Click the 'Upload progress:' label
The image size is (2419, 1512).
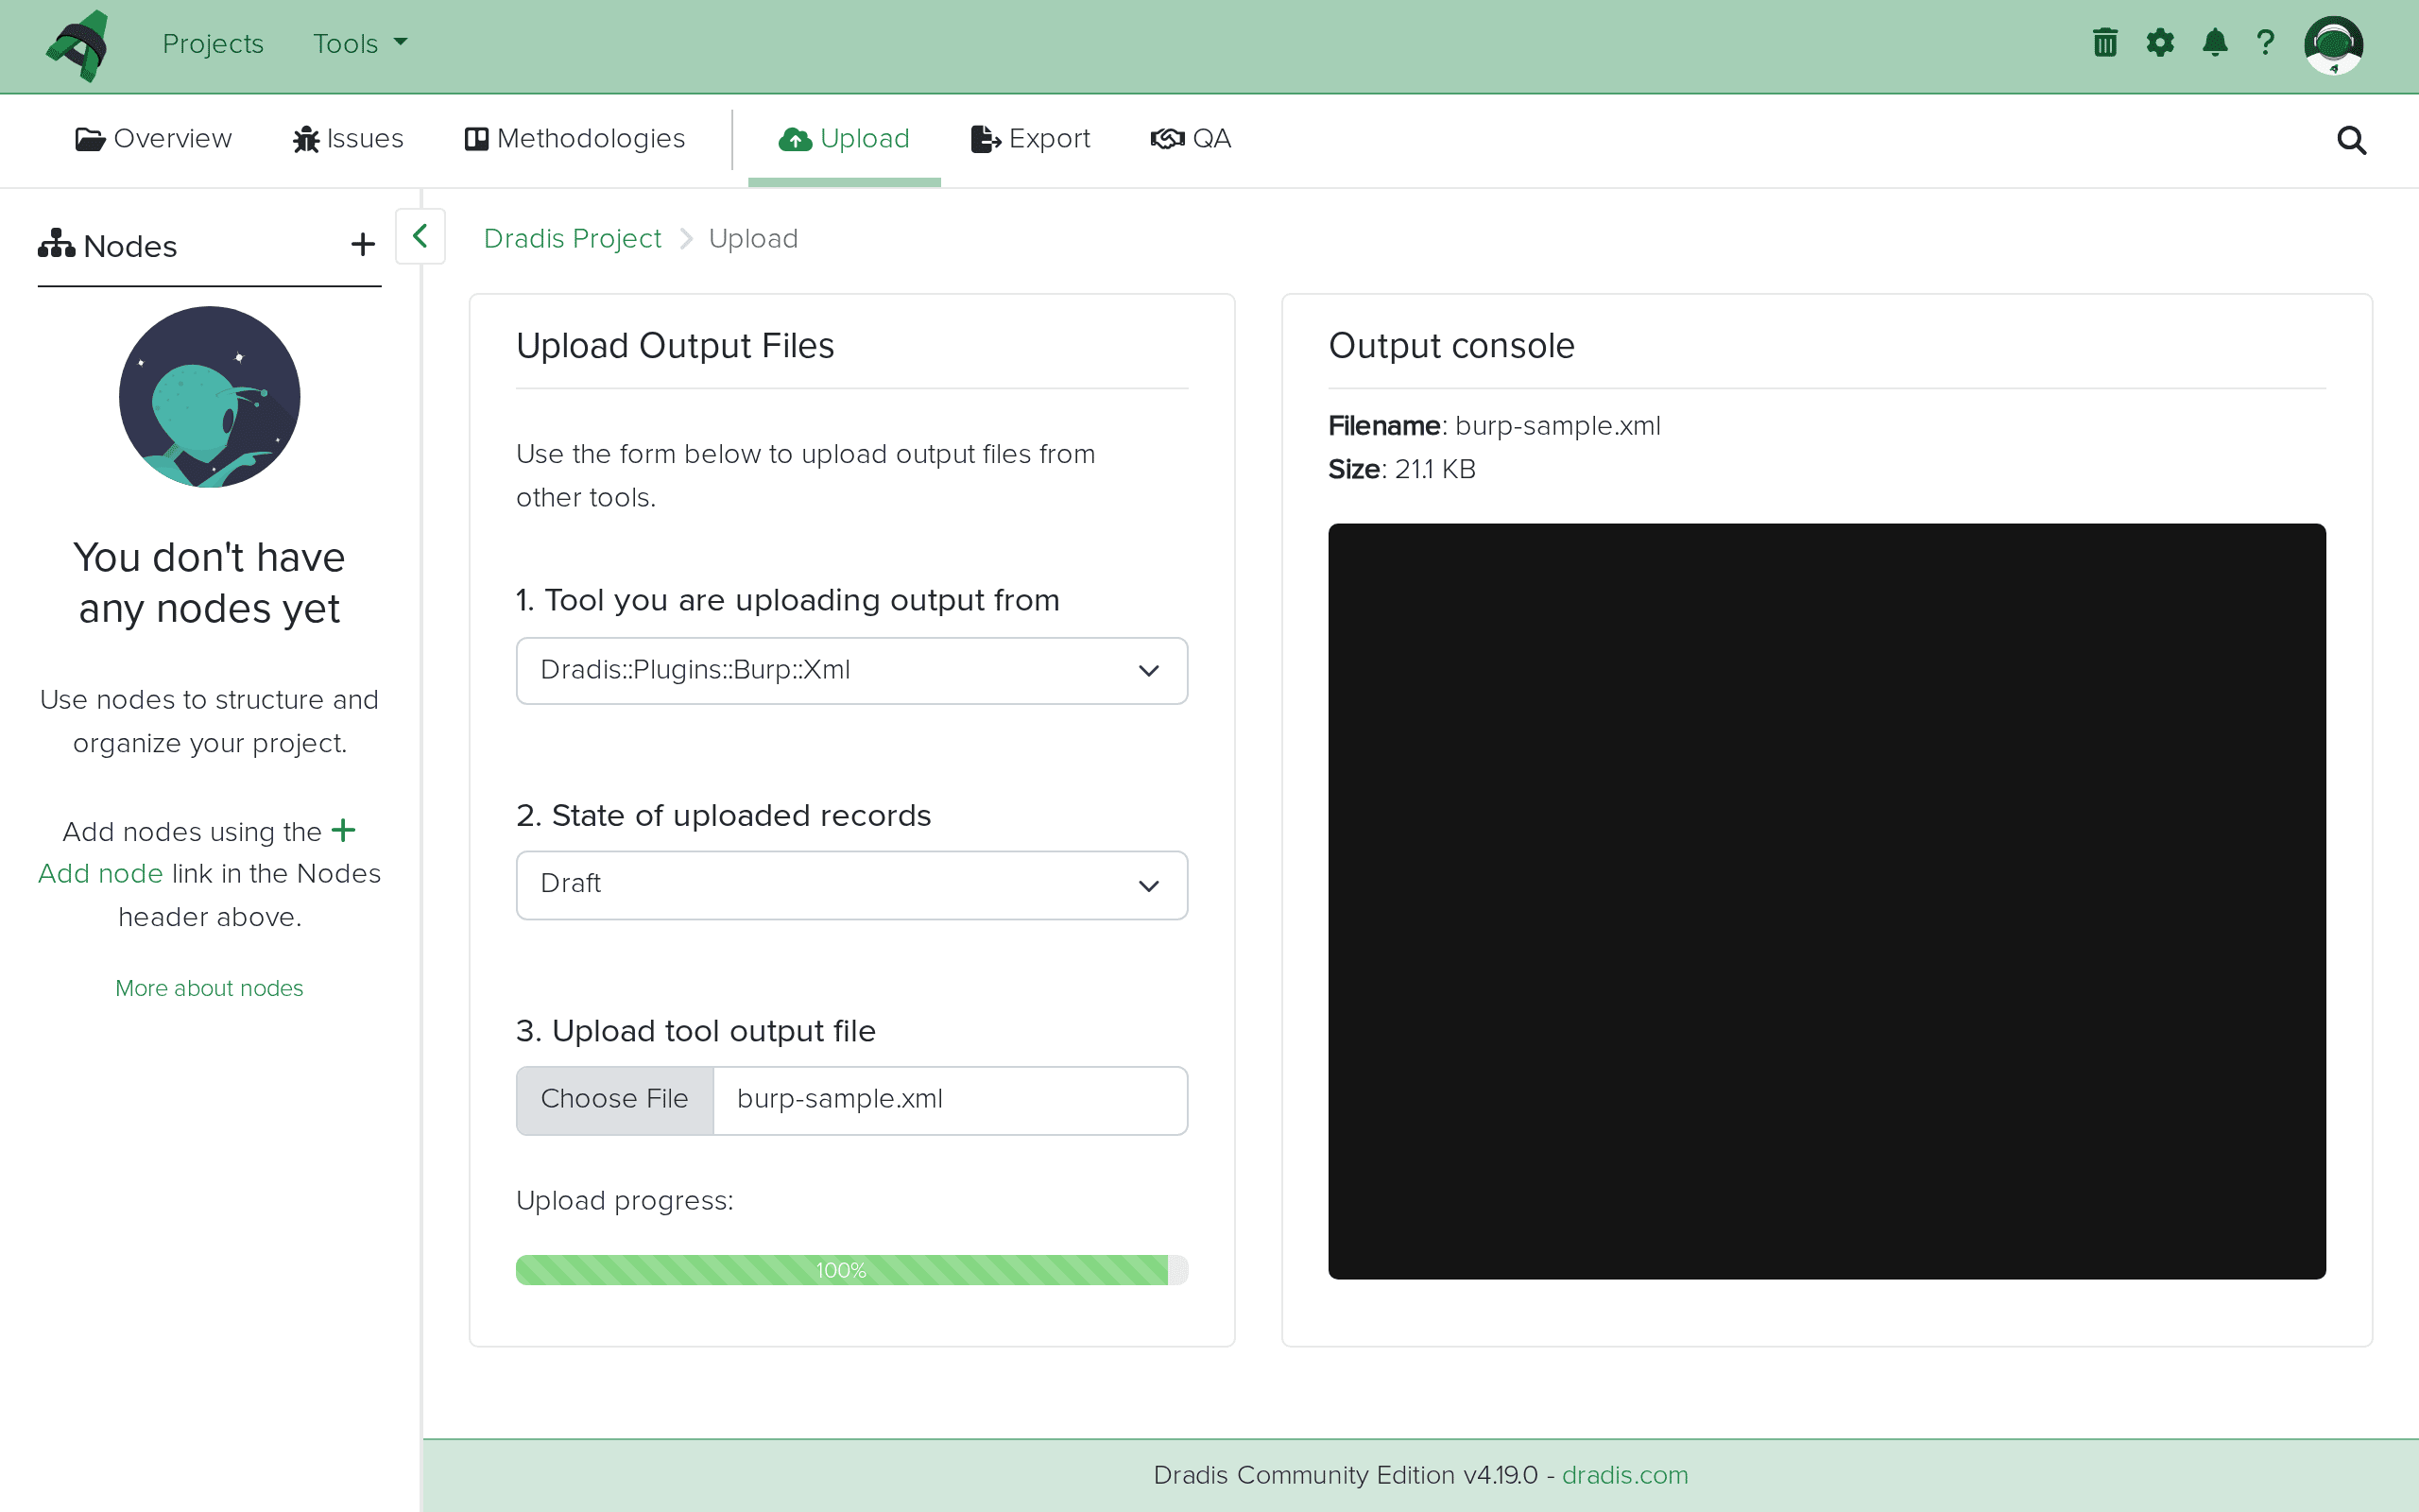(625, 1201)
